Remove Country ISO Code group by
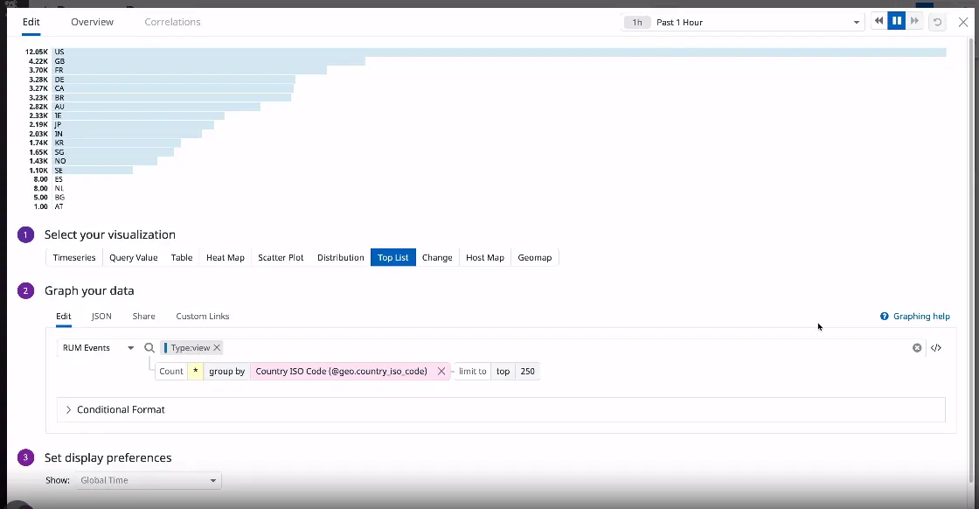 click(x=441, y=372)
